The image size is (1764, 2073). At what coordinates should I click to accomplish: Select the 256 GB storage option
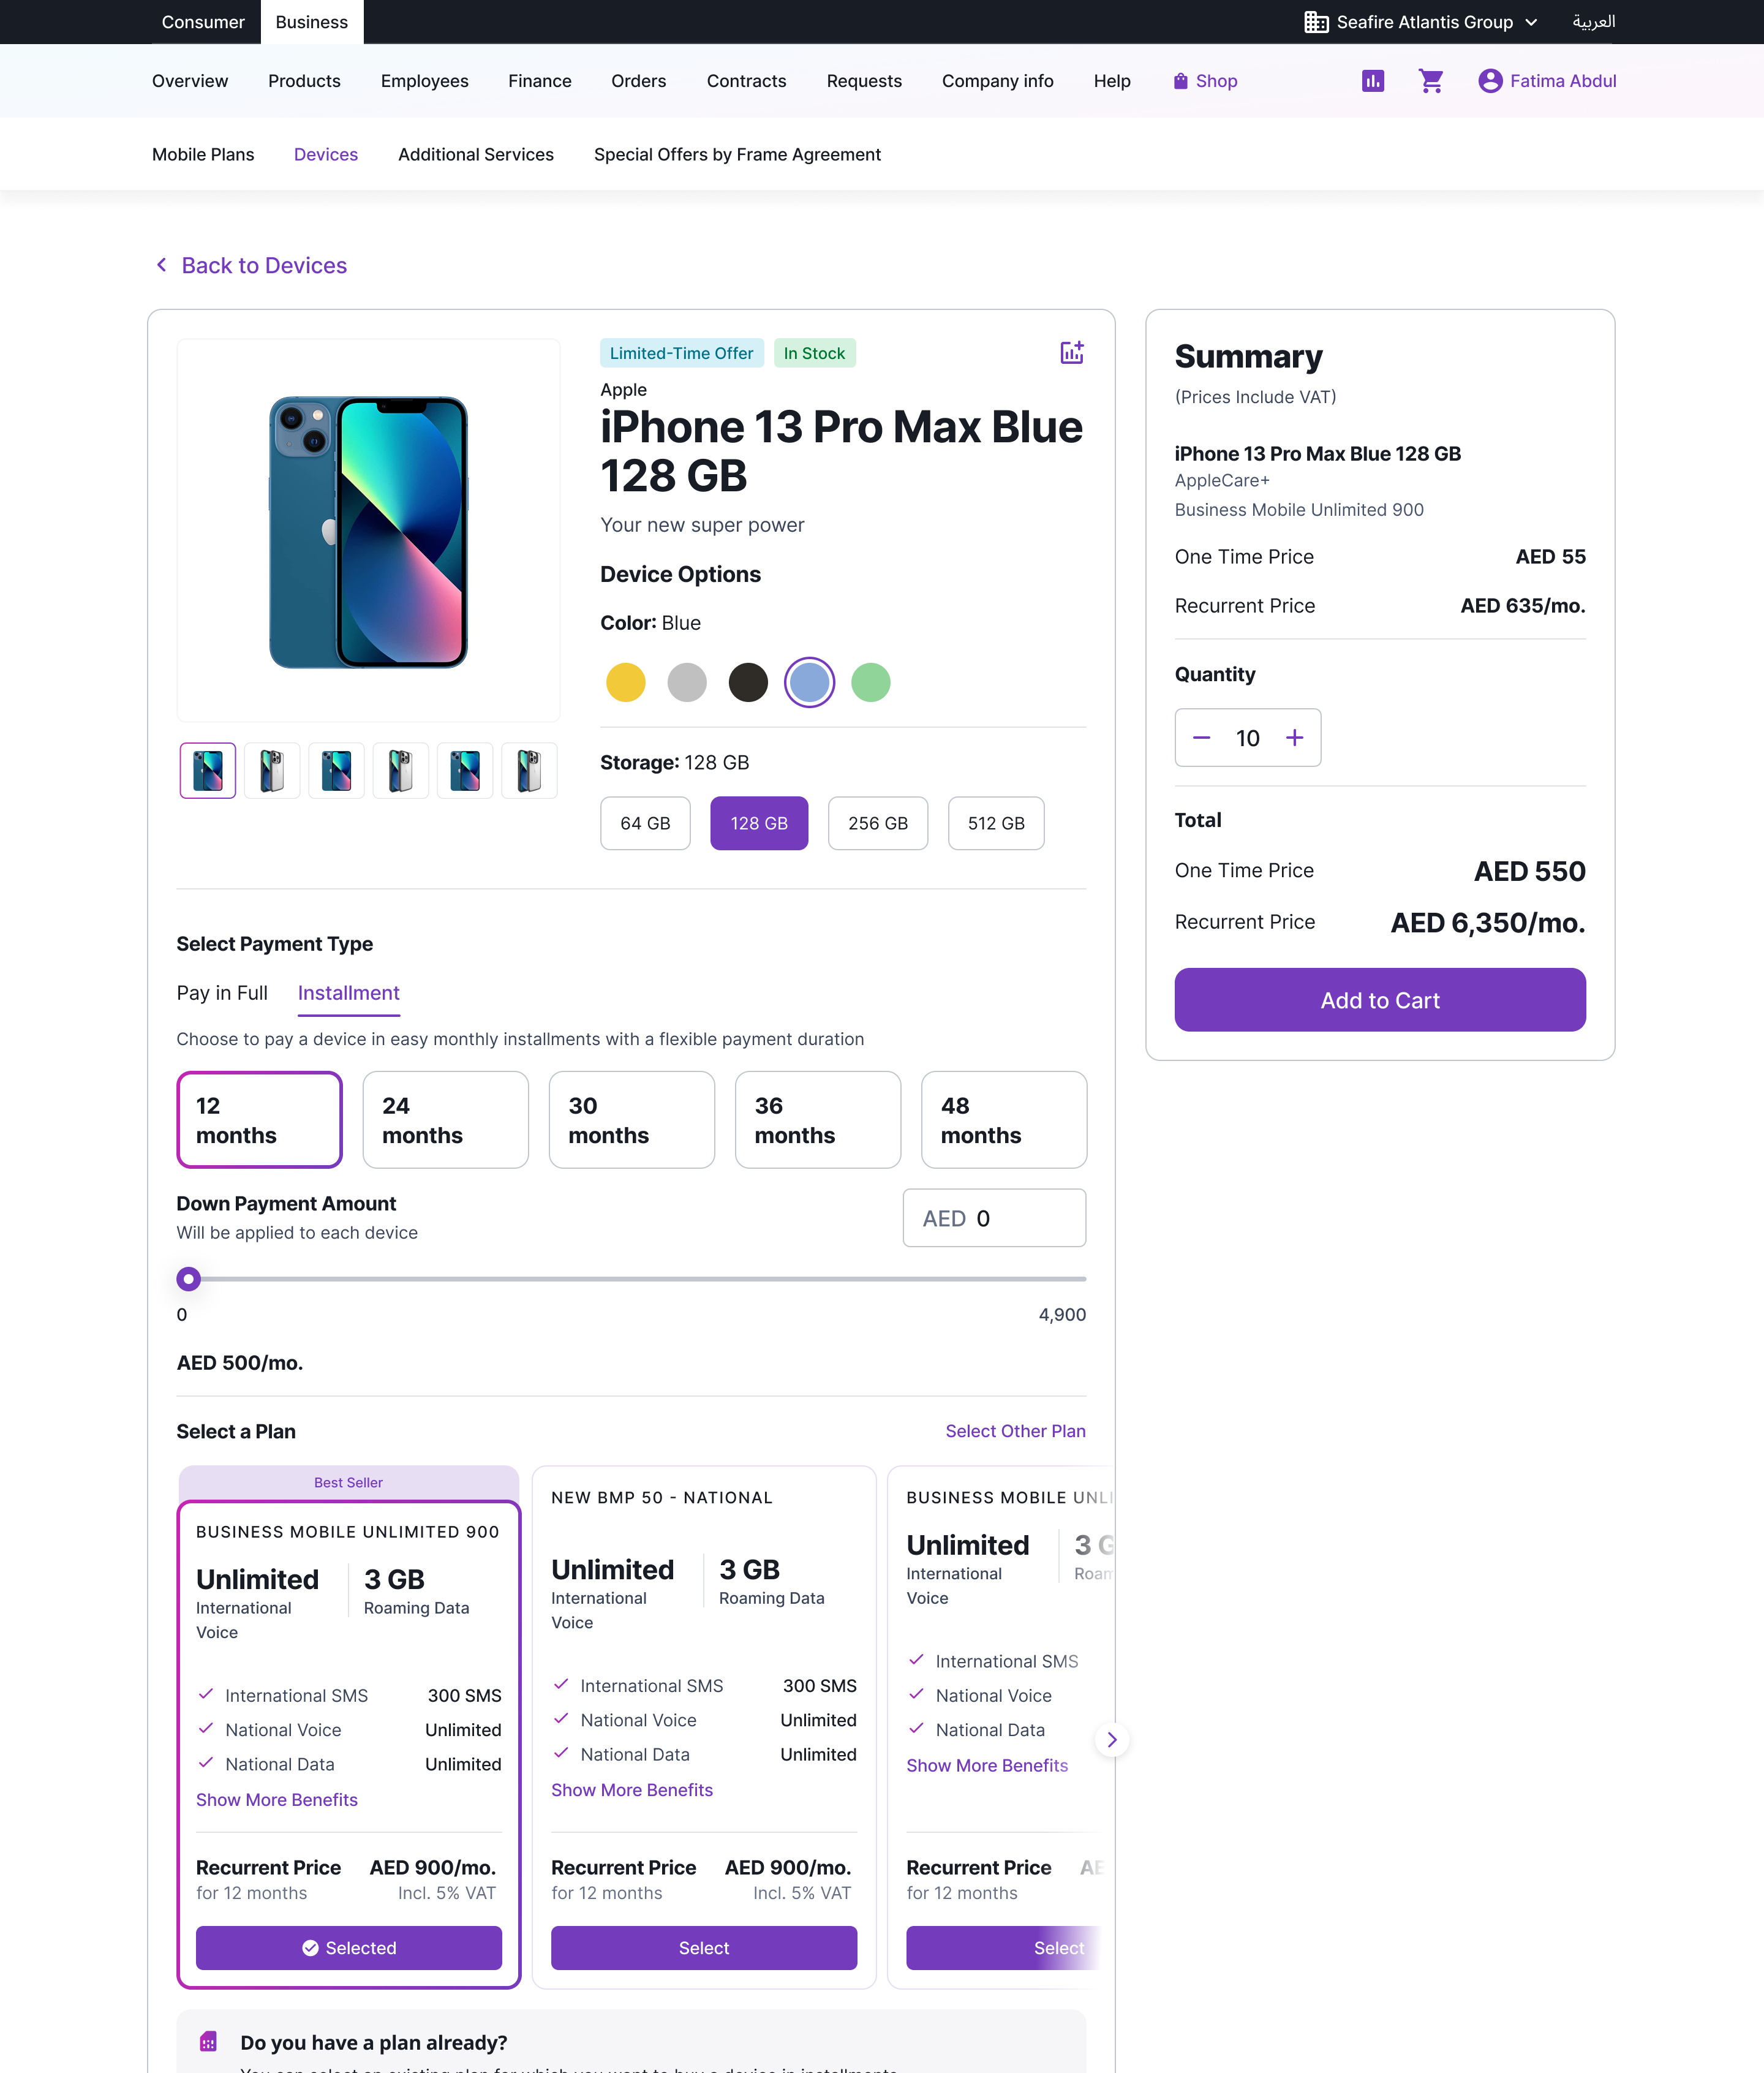point(877,823)
